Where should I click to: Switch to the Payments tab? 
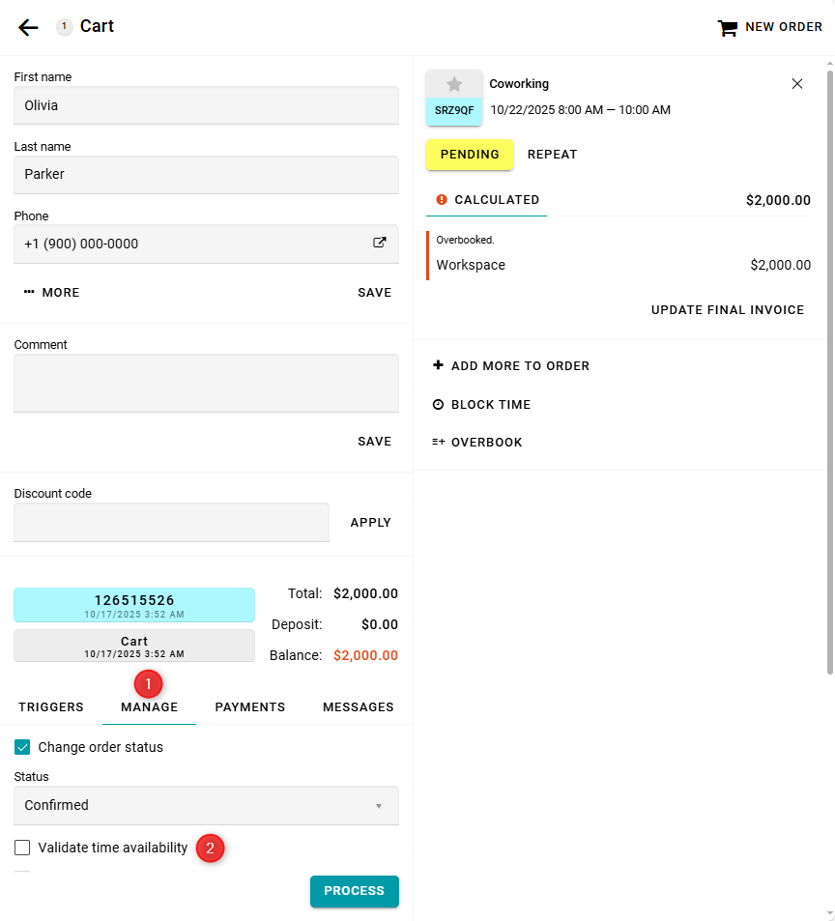[250, 707]
